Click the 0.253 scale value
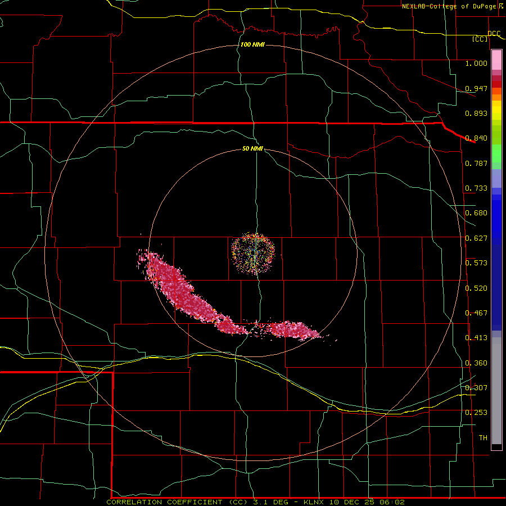Image resolution: width=506 pixels, height=506 pixels. 476,413
